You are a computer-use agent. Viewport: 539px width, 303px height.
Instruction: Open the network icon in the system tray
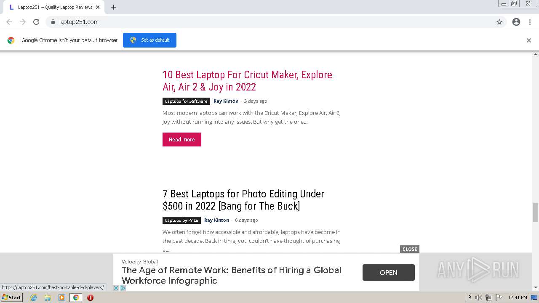tap(489, 298)
